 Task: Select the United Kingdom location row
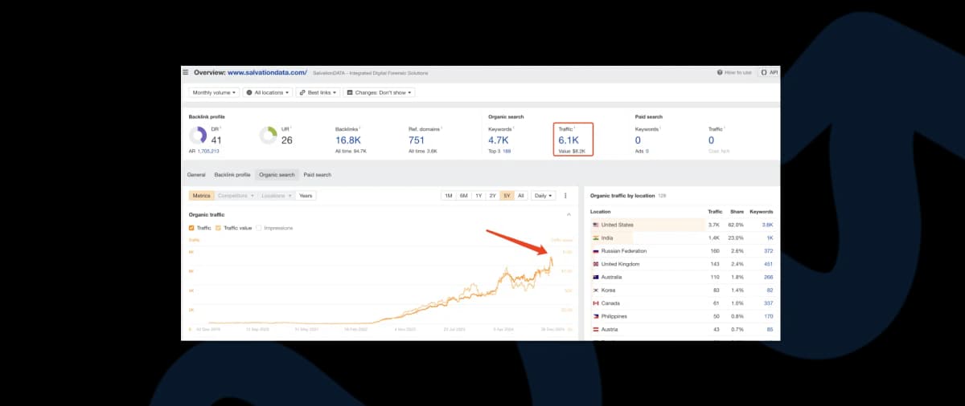point(682,264)
